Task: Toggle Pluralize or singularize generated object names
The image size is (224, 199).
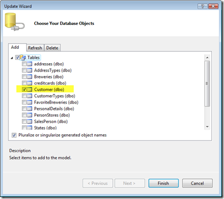Action: [14, 135]
